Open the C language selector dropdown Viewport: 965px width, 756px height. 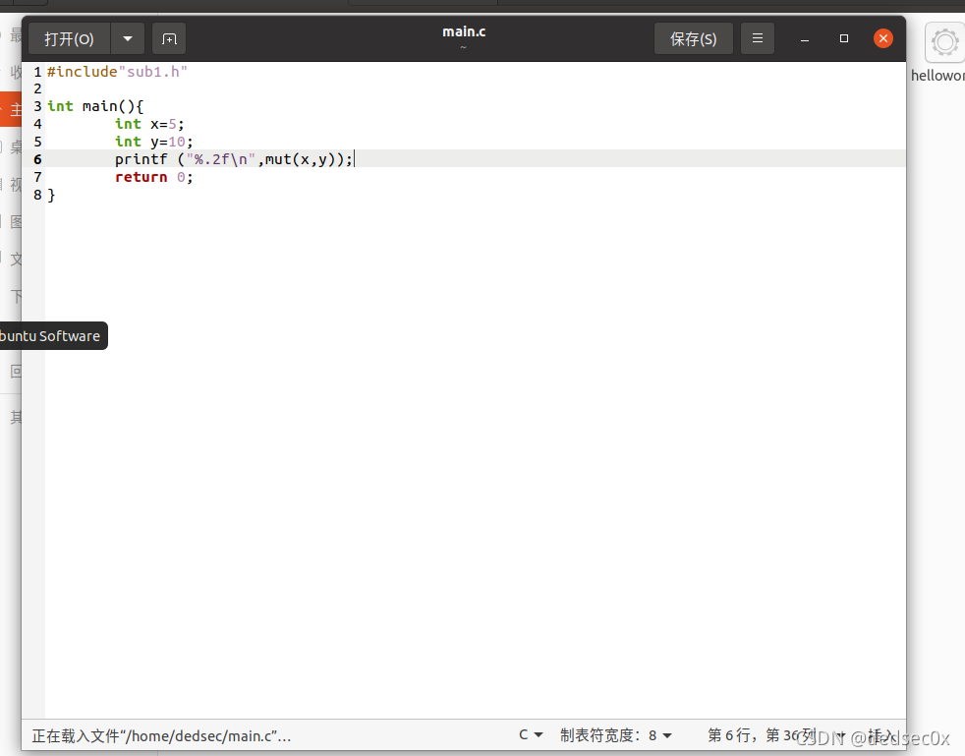click(531, 735)
